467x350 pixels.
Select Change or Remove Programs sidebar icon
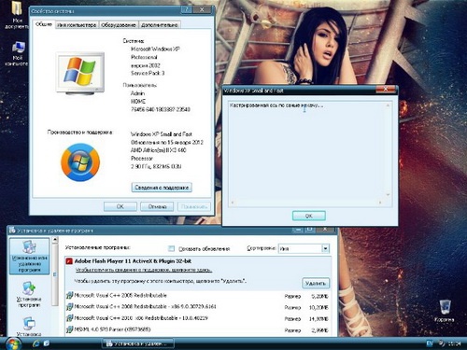[29, 257]
